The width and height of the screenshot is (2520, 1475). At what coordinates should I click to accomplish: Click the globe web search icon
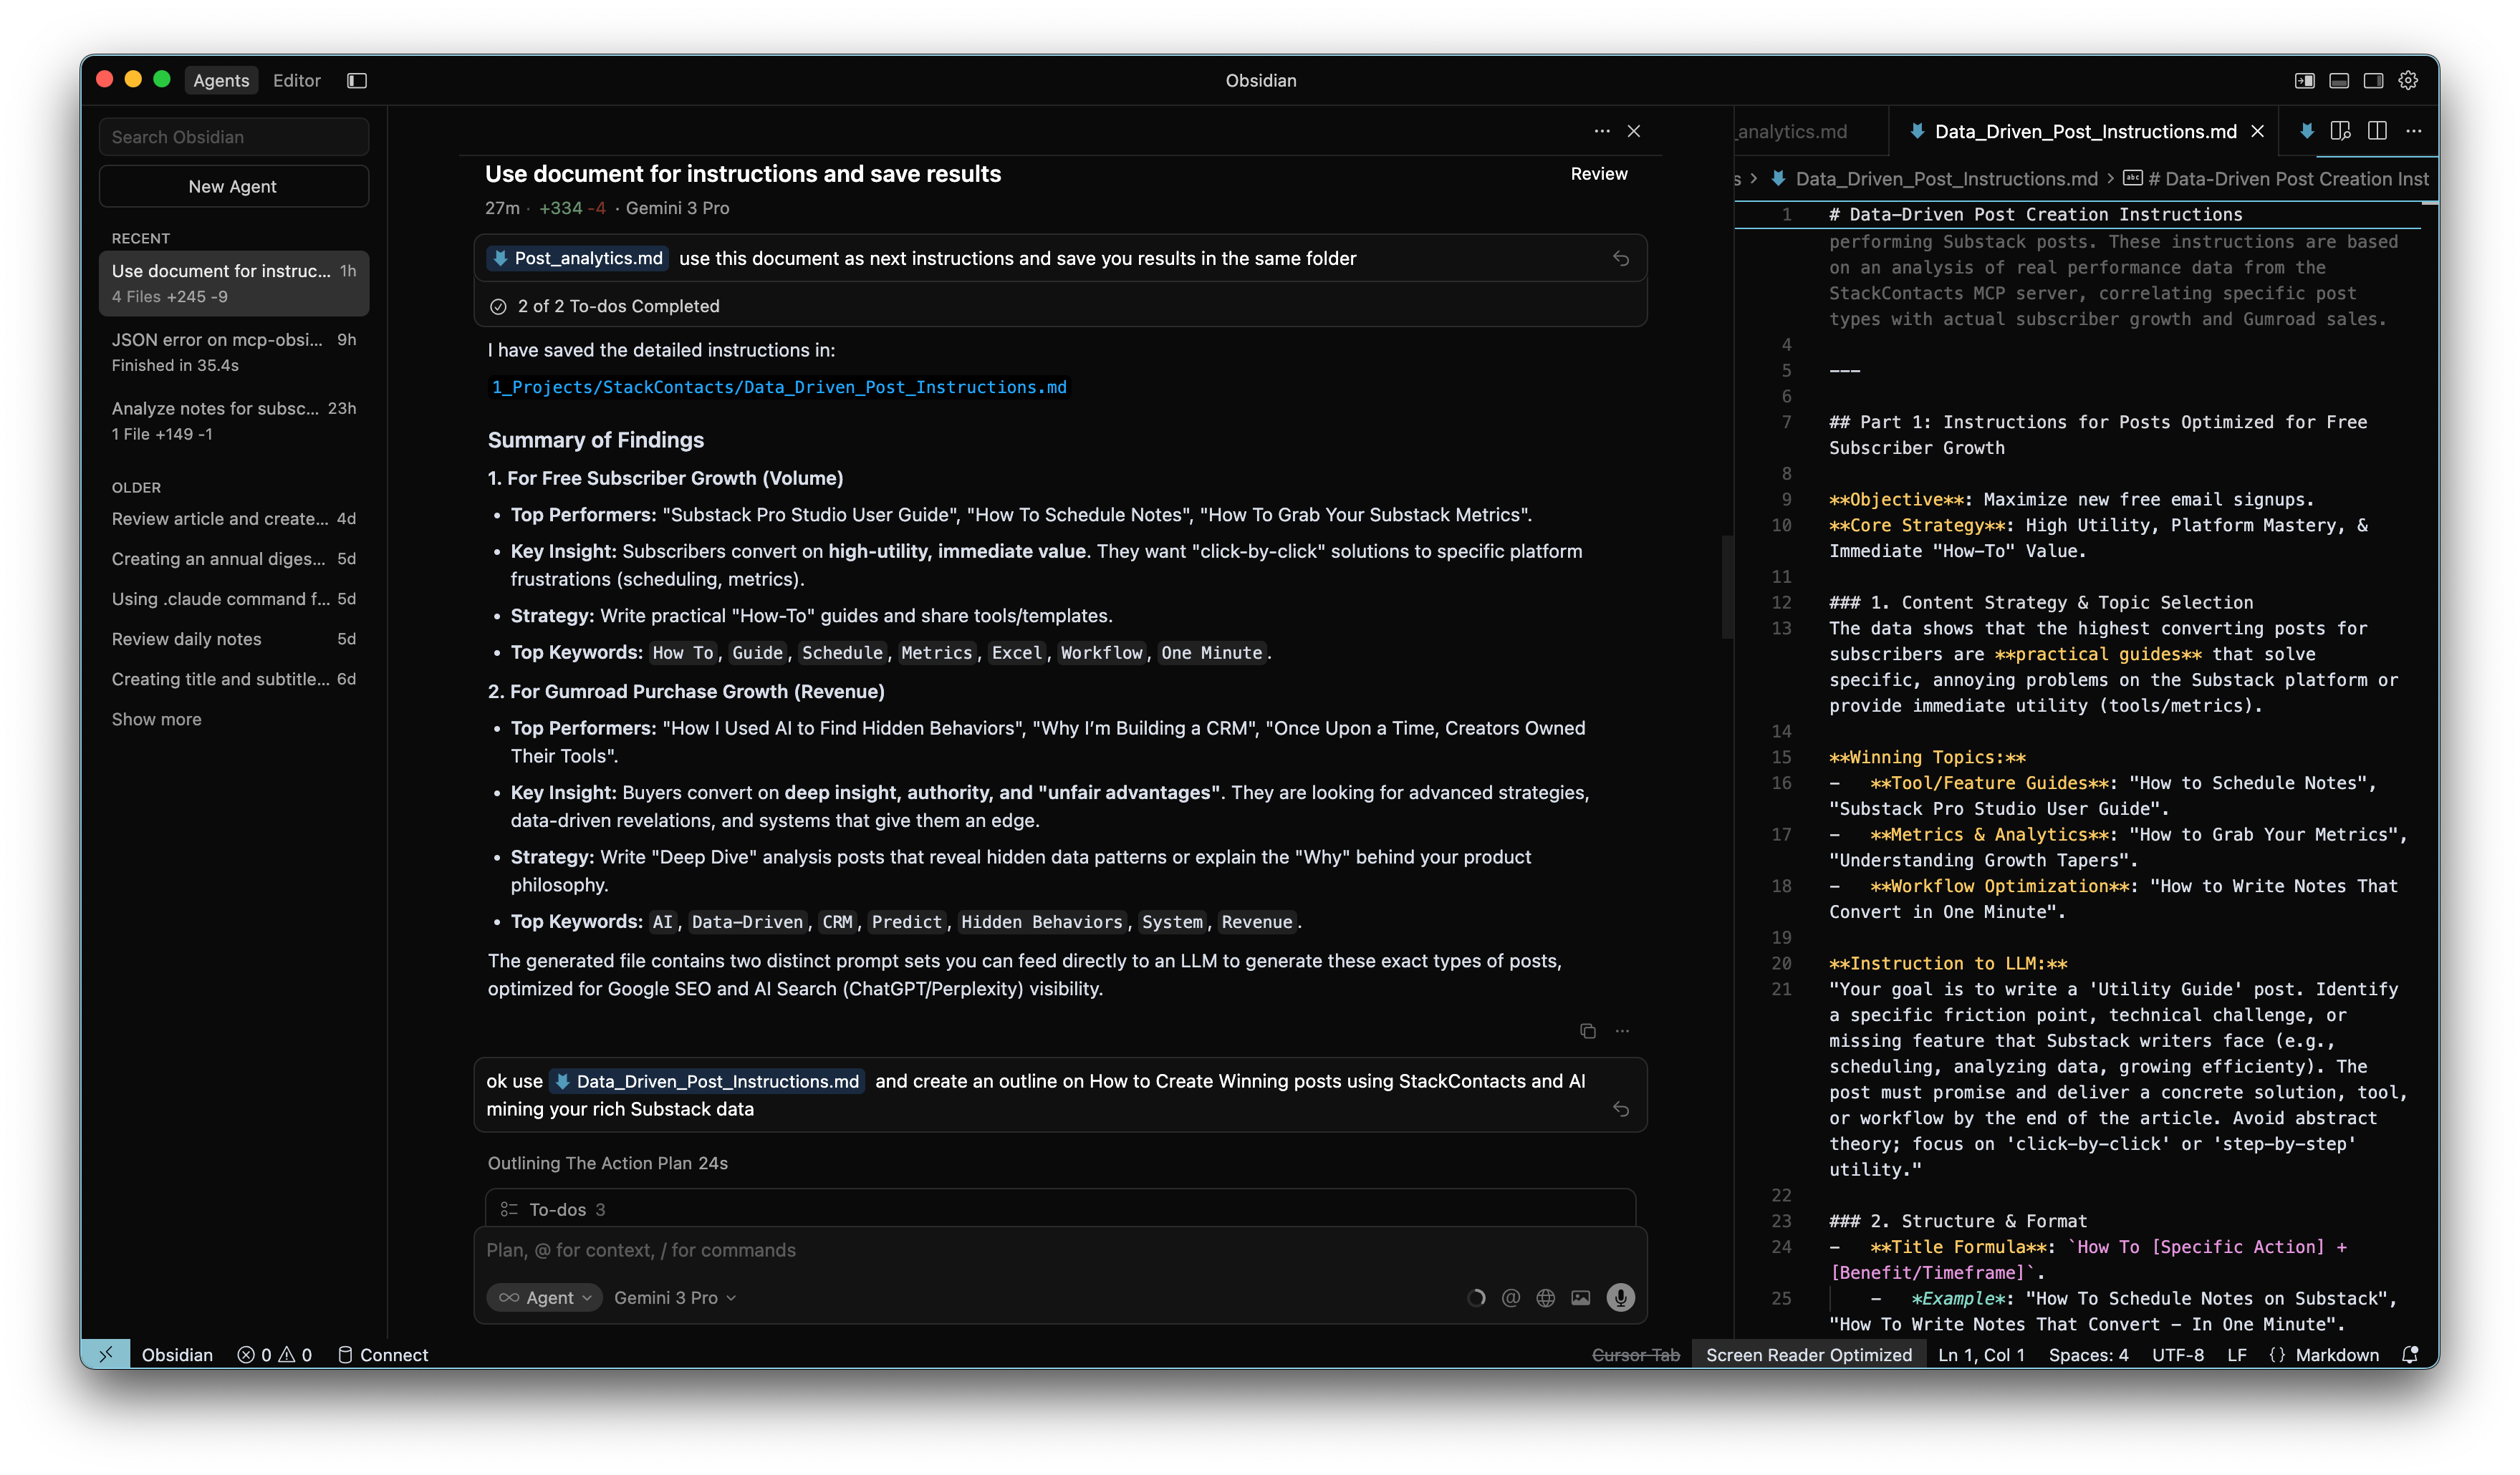(x=1545, y=1297)
